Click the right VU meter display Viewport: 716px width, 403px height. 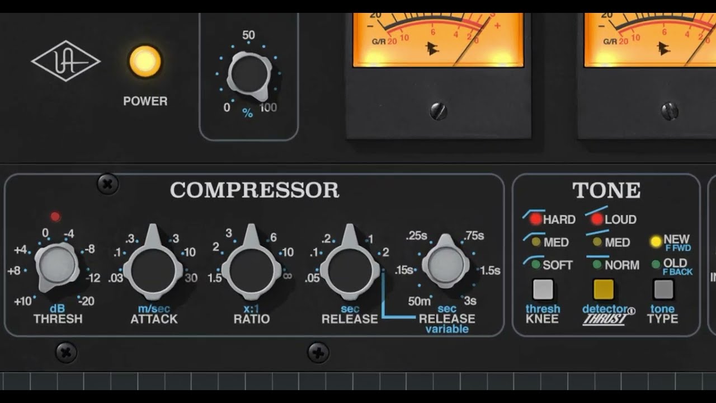coord(649,40)
